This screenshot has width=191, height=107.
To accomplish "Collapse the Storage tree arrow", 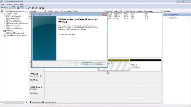I will (x=2, y=31).
